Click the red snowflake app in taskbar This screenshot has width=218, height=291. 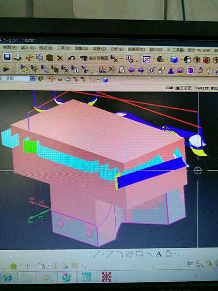[106, 277]
